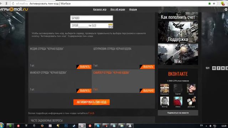Choose the Штурмовик отряда Черная вдова item

147,67
